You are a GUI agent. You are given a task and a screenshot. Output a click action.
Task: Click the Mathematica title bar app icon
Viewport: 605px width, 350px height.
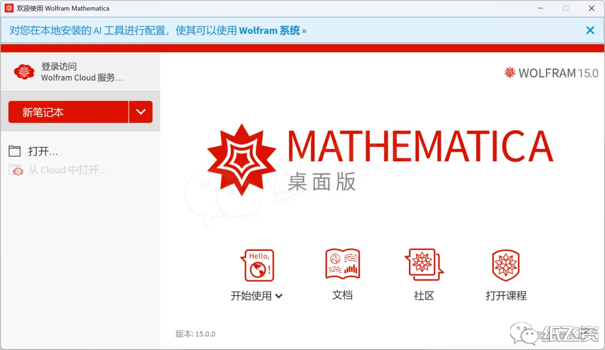coord(9,8)
